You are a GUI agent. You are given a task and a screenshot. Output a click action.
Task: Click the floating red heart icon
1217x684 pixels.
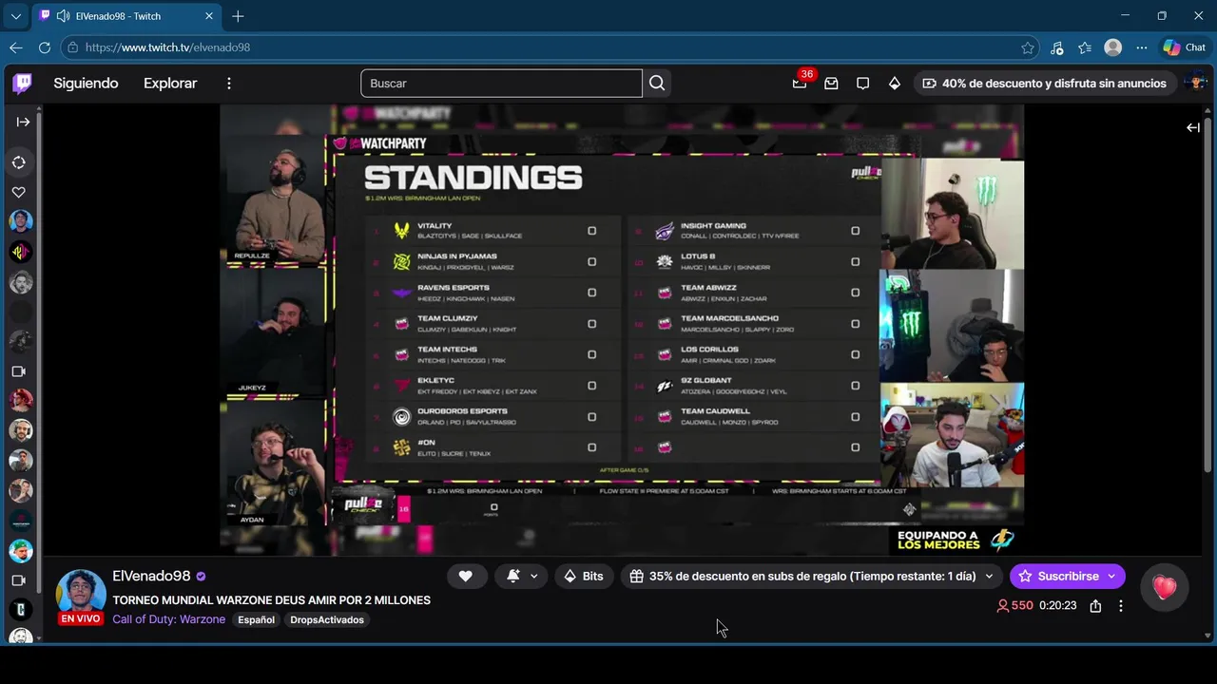point(1165,588)
